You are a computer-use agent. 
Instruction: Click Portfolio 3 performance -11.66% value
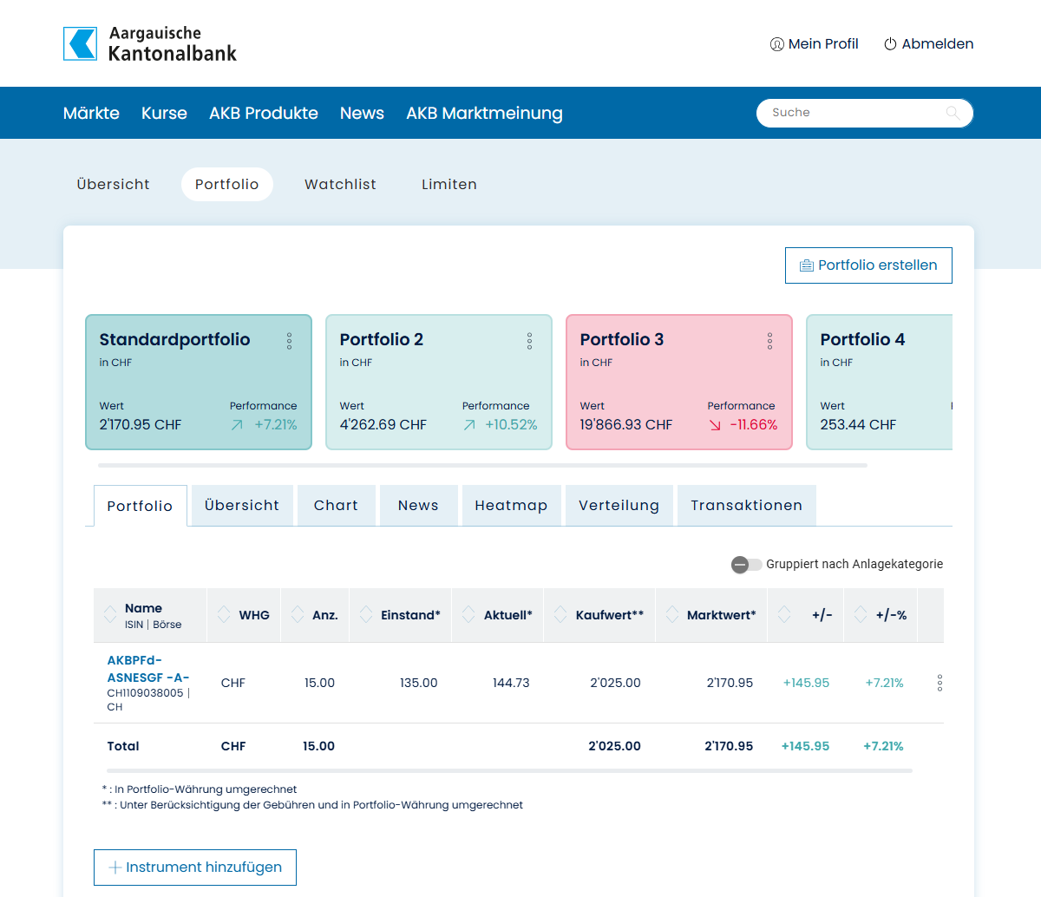pos(753,425)
